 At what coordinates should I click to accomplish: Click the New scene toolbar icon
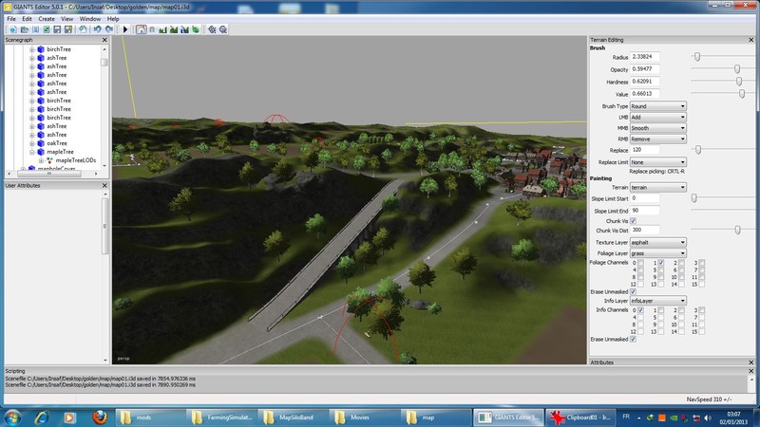(13, 29)
